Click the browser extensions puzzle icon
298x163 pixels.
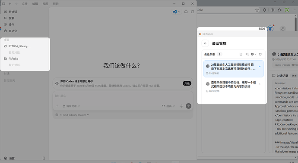265,10
